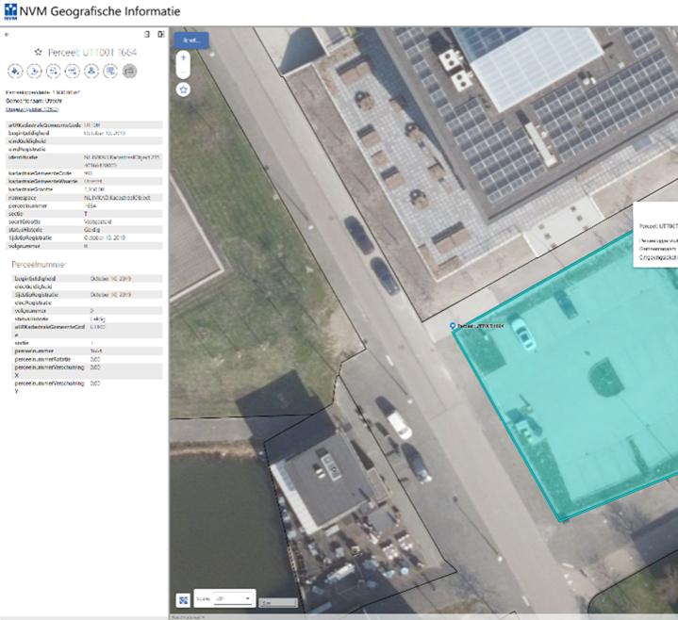Open the basemap grid icon near scale box
The width and height of the screenshot is (678, 620).
(x=182, y=599)
